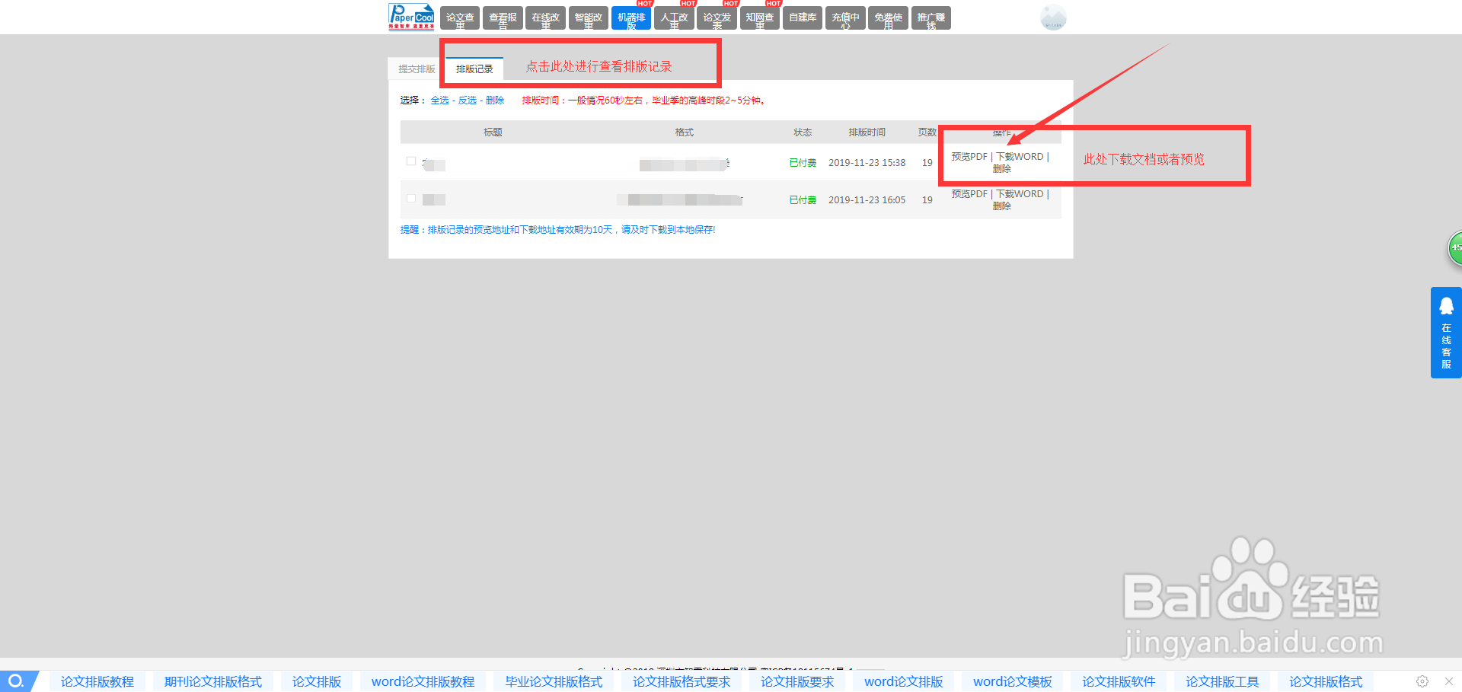
Task: Click the timestamp 2019-11-23 15:38
Action: pos(867,163)
